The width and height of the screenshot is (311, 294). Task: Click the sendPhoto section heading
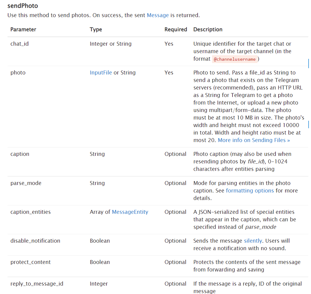point(23,6)
